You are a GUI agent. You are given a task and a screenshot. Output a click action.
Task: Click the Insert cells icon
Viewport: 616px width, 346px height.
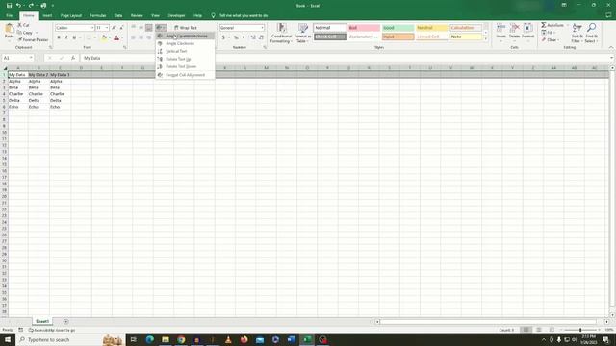pos(500,28)
